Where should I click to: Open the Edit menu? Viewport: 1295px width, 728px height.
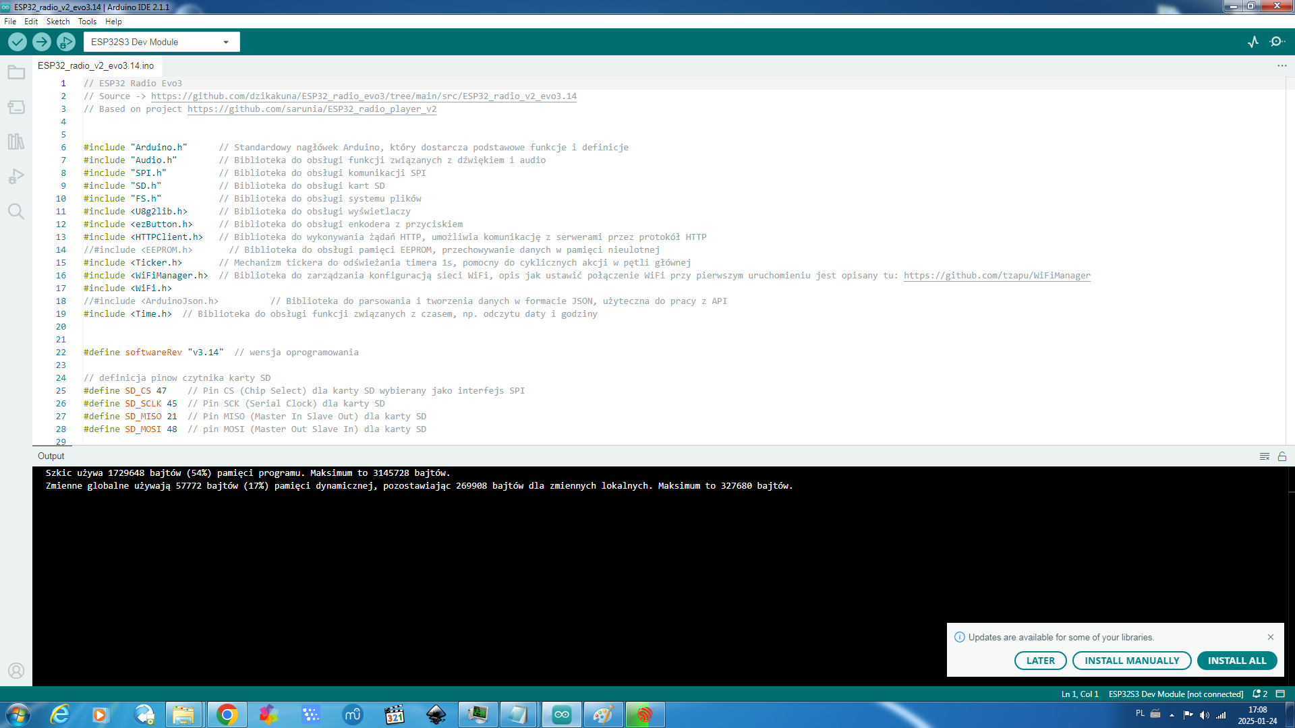point(31,22)
